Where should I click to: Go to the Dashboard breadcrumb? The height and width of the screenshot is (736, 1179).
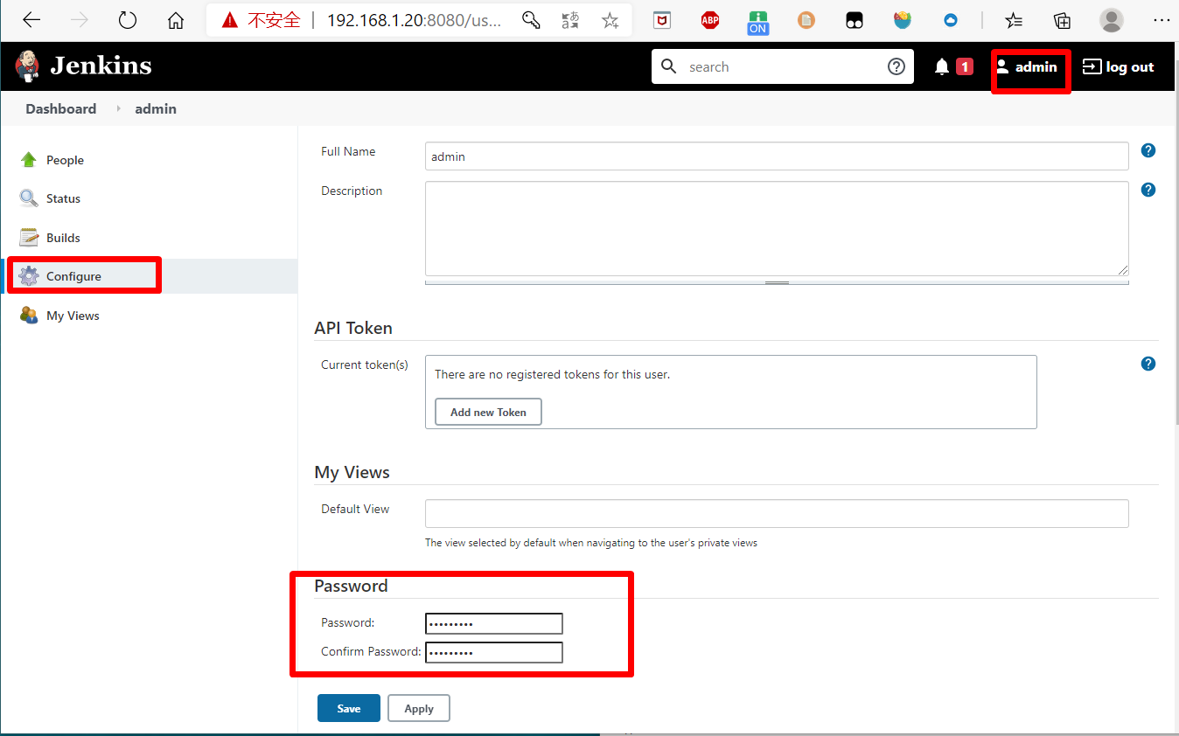61,108
